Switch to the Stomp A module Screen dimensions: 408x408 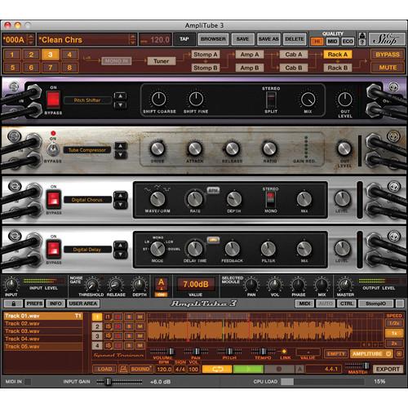click(206, 55)
